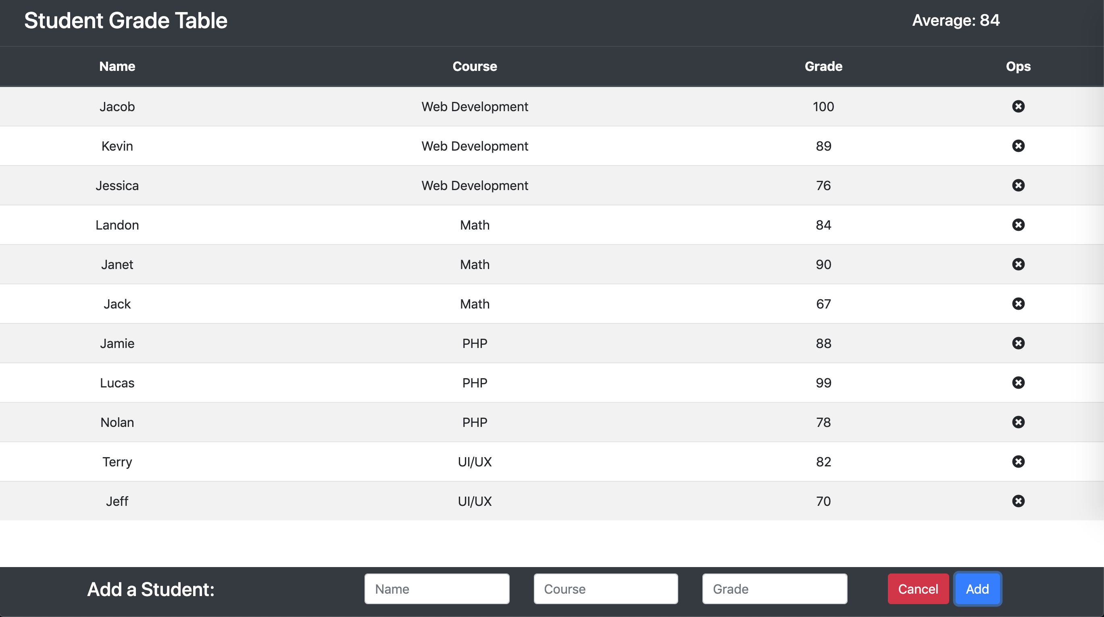Delete Jeff's row with the X icon
This screenshot has width=1104, height=617.
(x=1018, y=501)
